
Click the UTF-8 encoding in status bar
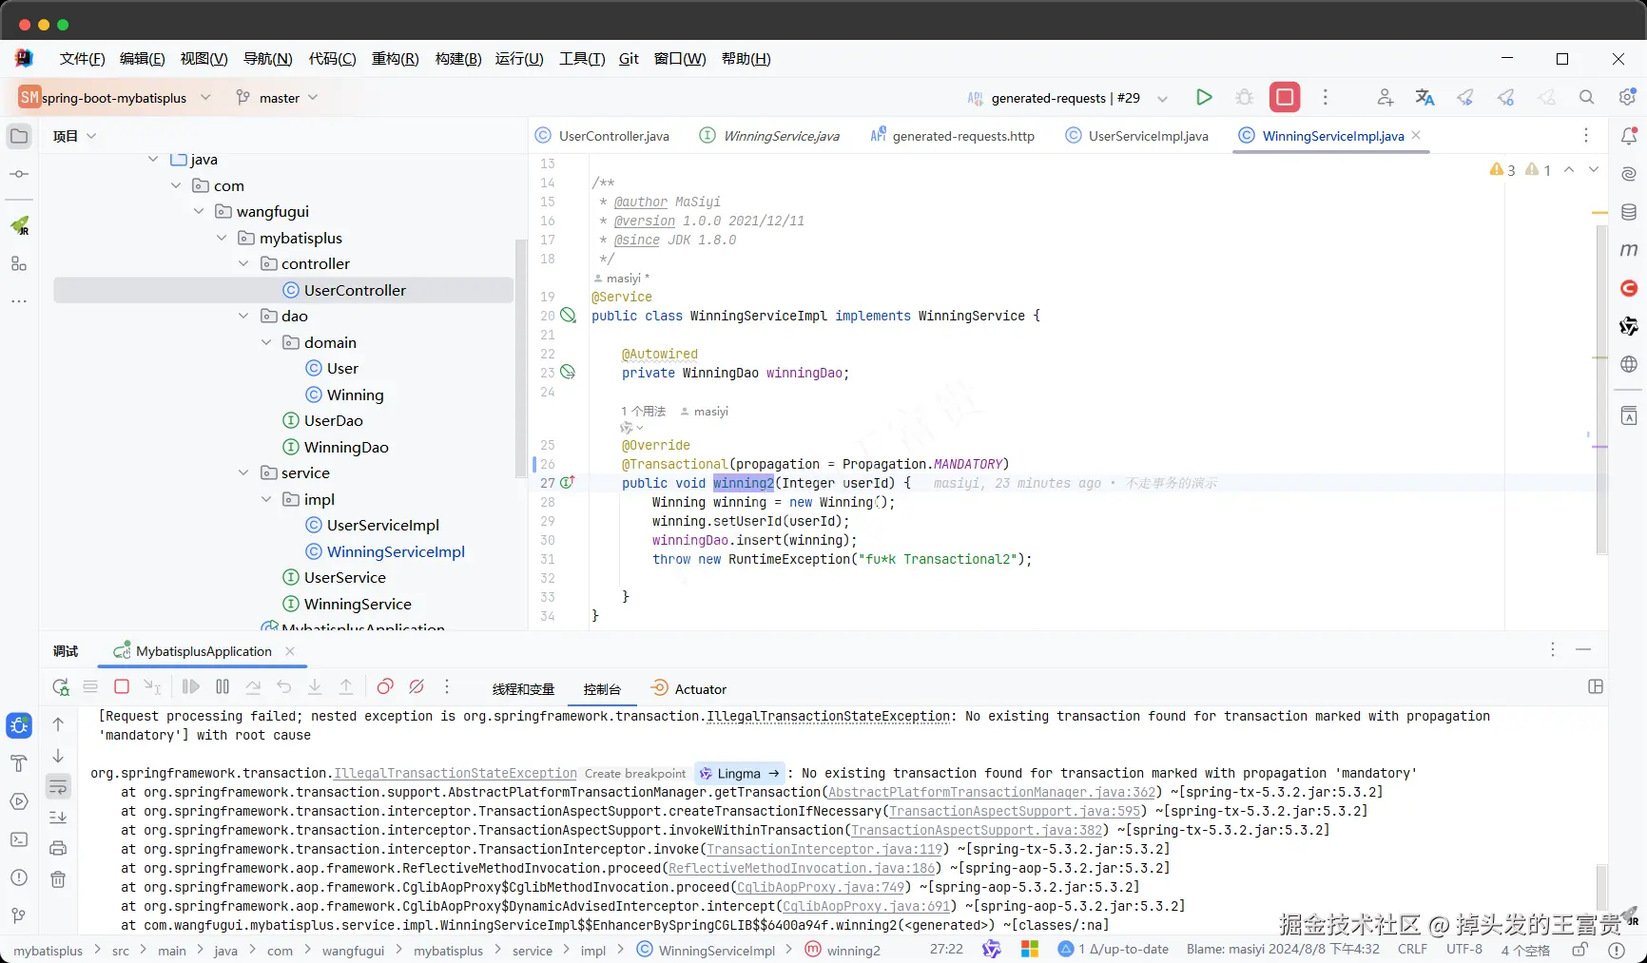pos(1463,949)
